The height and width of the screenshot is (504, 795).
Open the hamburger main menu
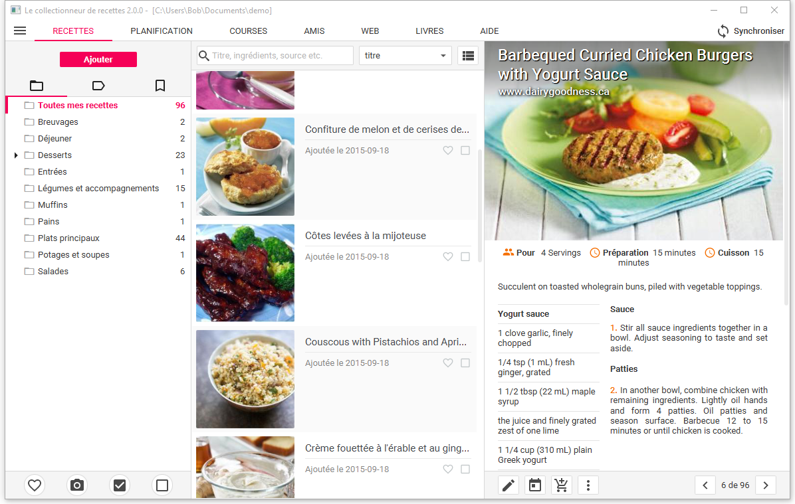(x=20, y=31)
